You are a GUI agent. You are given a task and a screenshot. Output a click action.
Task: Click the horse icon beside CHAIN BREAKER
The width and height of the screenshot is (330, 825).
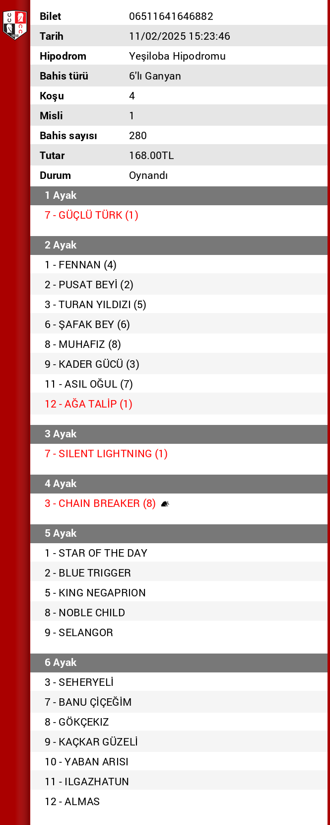pos(165,503)
